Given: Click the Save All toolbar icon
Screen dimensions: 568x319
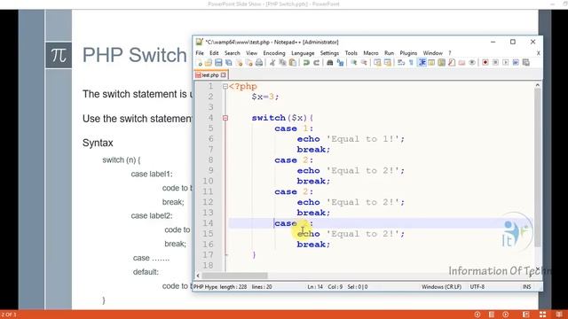Looking at the screenshot, I should (229, 63).
